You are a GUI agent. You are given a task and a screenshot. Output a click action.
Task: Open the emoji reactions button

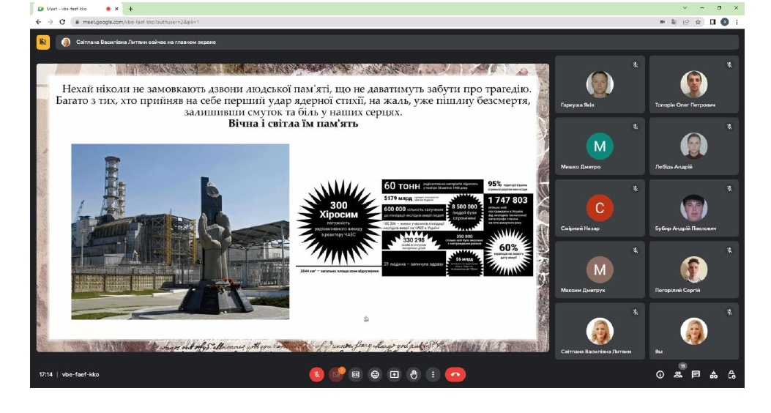coord(375,375)
